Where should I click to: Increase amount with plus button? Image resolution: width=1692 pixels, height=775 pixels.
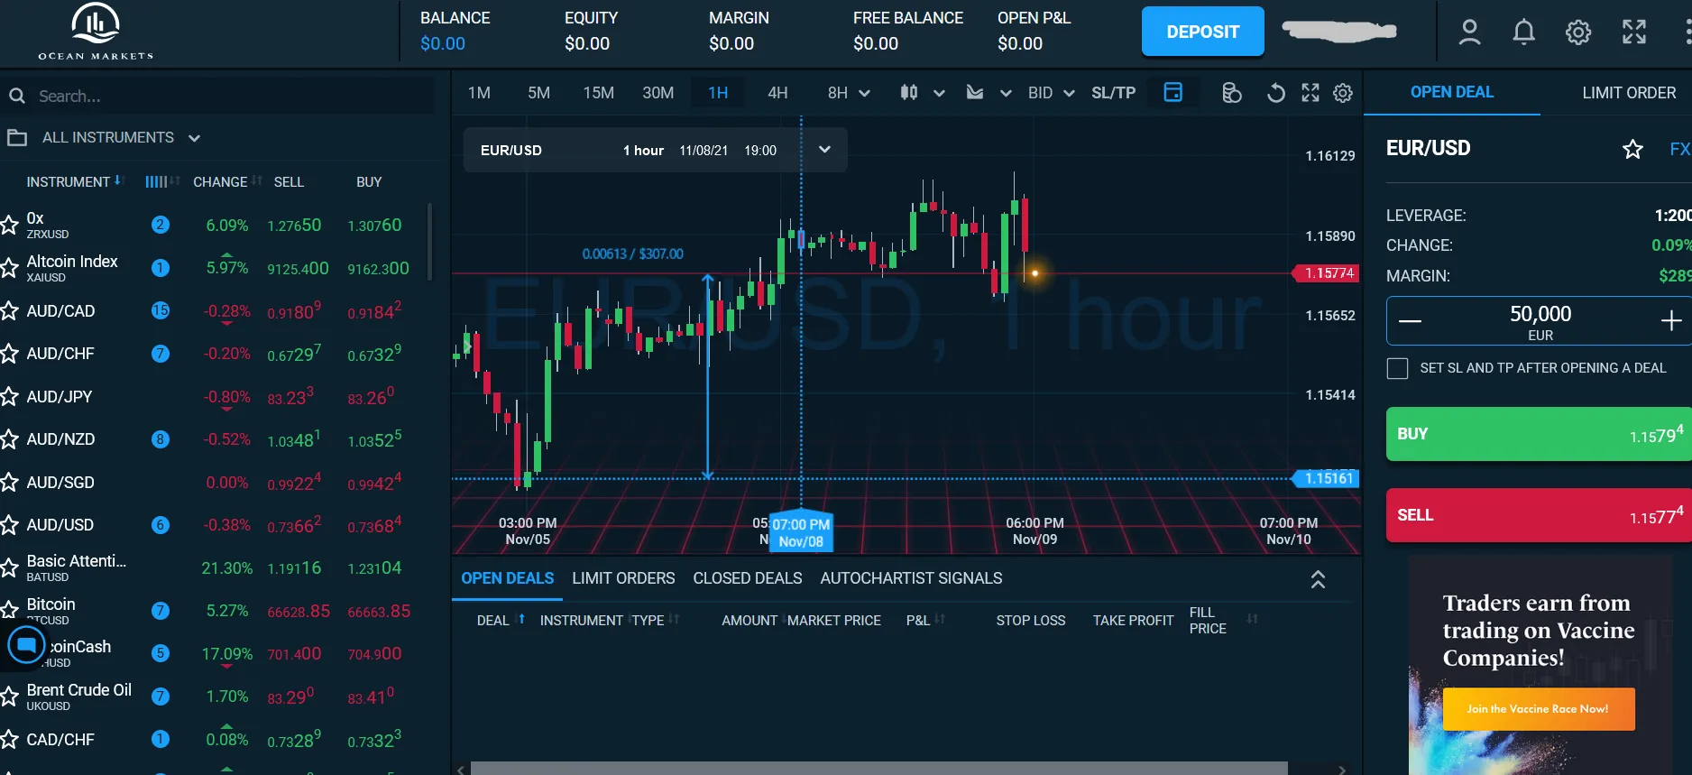coord(1670,321)
